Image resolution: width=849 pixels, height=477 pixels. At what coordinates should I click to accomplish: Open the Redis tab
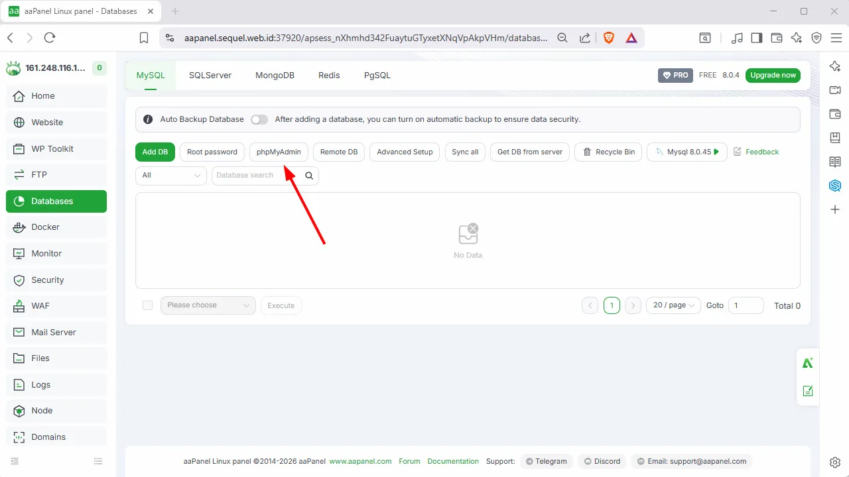pyautogui.click(x=329, y=76)
